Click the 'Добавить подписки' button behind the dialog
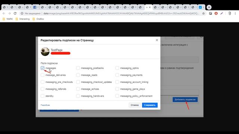239x134 pixels. (185, 99)
